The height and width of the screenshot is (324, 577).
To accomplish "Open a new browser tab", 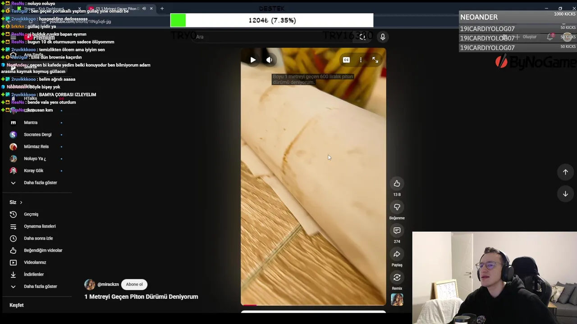I will [x=162, y=9].
